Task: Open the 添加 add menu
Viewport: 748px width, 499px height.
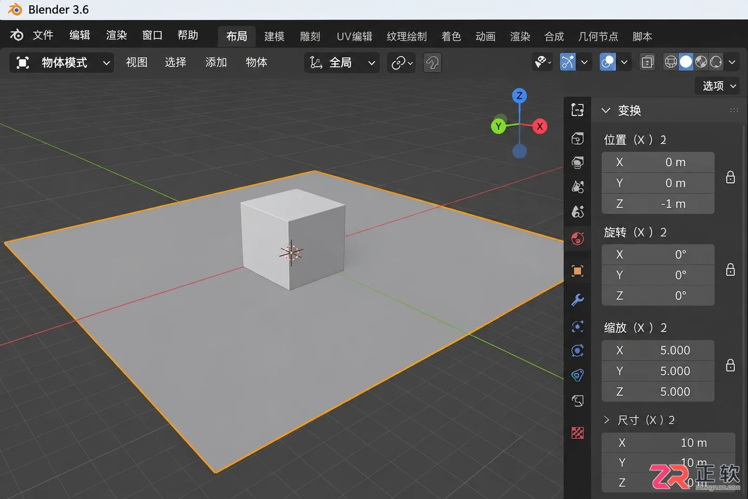Action: 216,62
